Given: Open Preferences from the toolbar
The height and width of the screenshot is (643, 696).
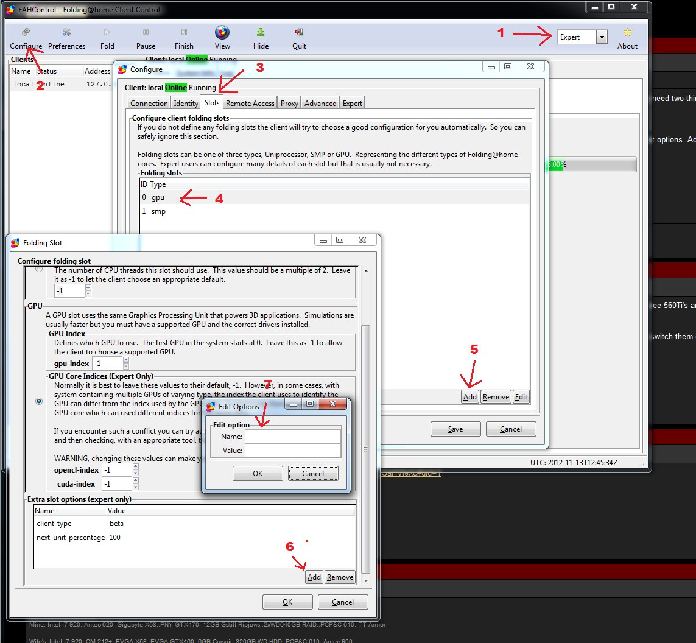Looking at the screenshot, I should [x=66, y=38].
